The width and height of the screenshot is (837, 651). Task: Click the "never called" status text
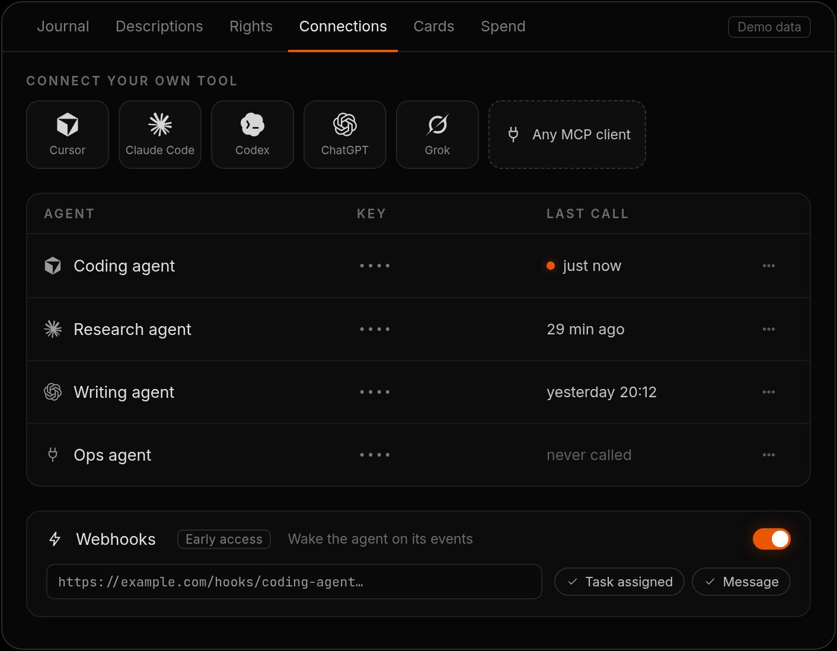(x=589, y=455)
